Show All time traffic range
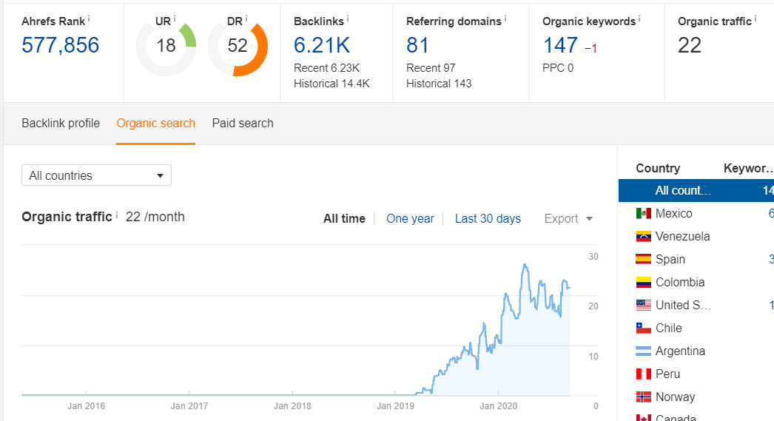This screenshot has height=421, width=774. click(x=344, y=219)
